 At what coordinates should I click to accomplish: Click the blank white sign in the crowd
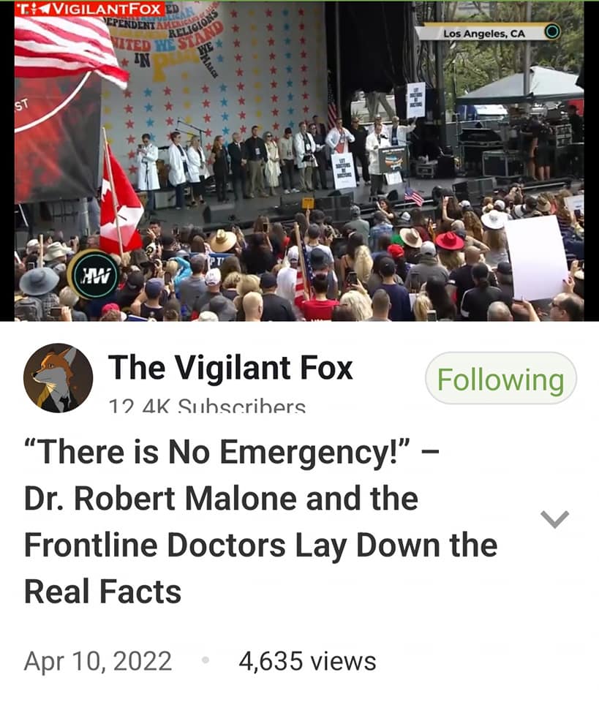[536, 258]
